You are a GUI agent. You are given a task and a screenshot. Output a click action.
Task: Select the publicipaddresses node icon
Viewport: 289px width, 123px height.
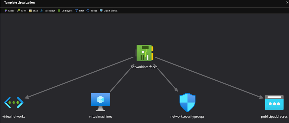click(x=274, y=102)
